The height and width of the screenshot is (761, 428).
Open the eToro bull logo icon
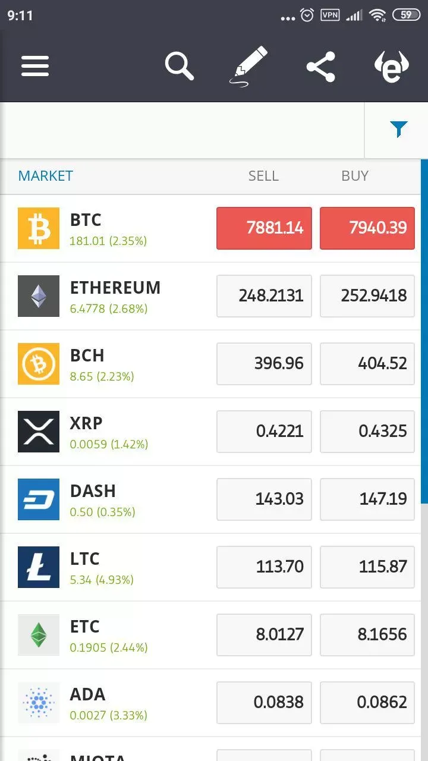click(391, 67)
